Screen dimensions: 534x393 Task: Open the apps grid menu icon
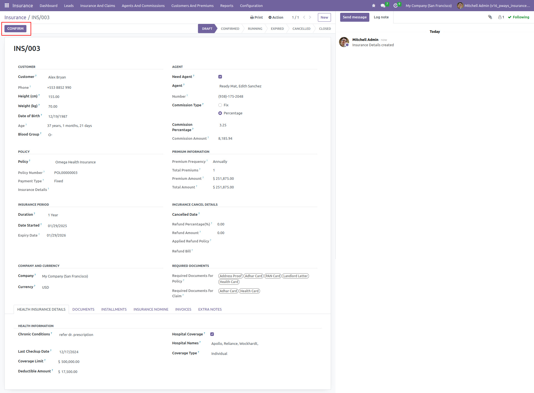(7, 6)
